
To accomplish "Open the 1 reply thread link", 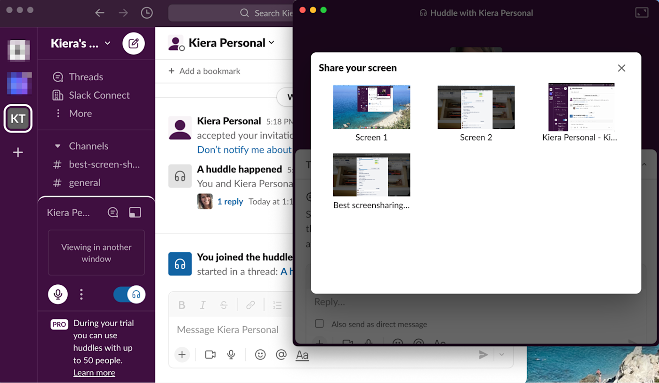I will click(230, 201).
